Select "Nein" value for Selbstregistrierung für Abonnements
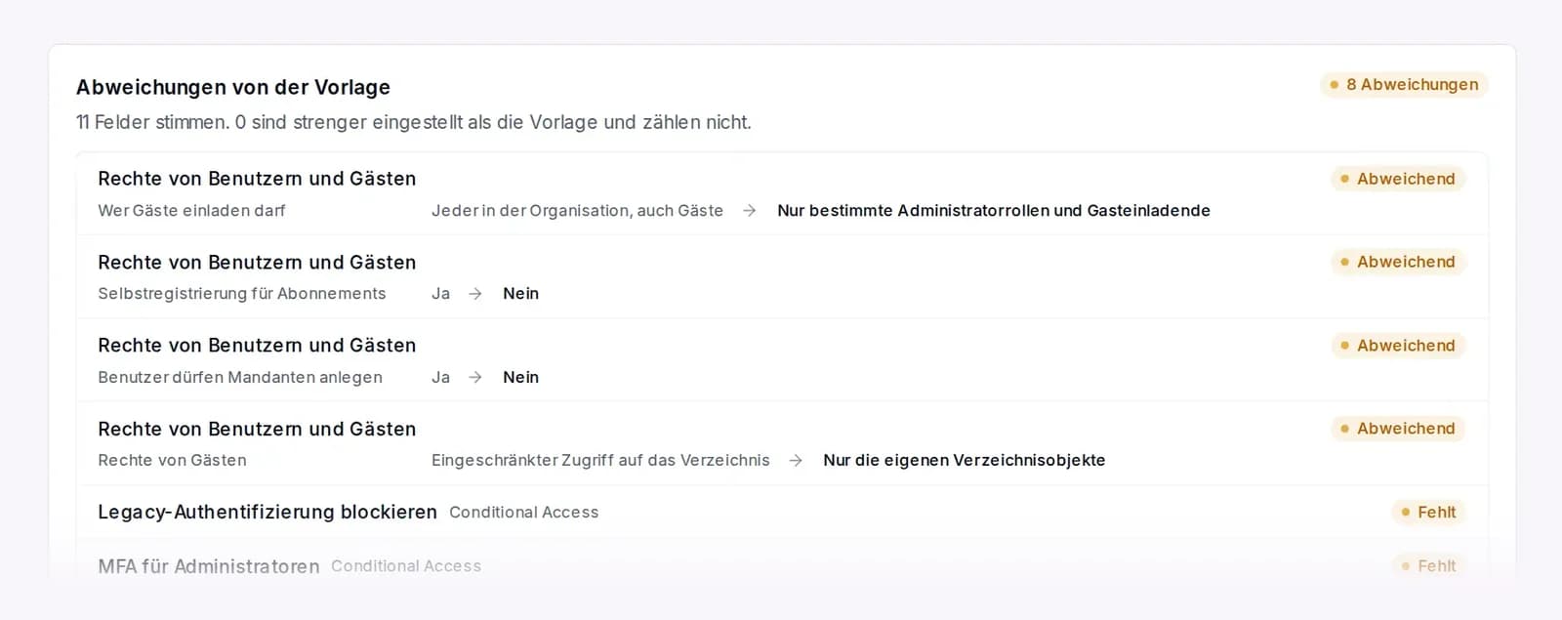Viewport: 1562px width, 620px height. [521, 293]
